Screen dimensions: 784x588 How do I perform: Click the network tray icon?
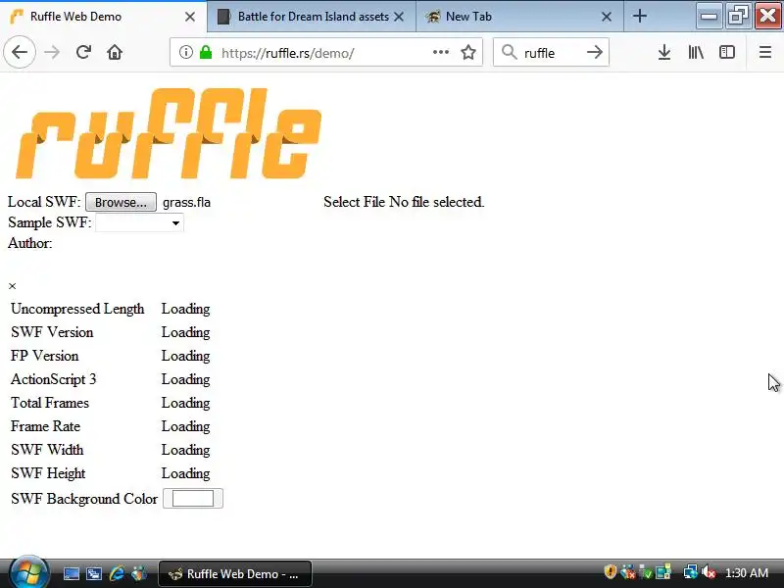coord(691,571)
